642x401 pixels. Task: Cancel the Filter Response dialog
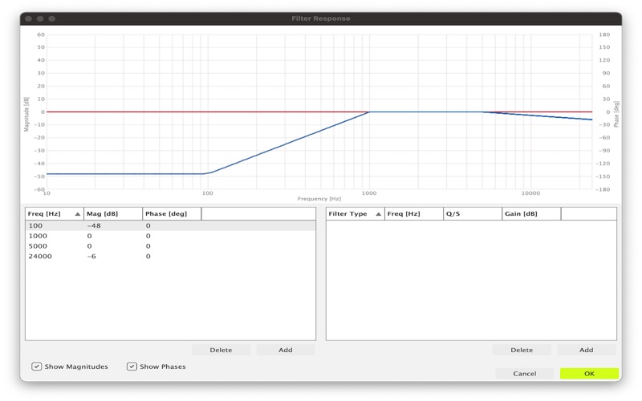(525, 373)
